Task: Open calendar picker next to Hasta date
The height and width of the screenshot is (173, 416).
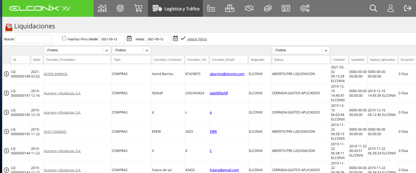Action: click(175, 38)
